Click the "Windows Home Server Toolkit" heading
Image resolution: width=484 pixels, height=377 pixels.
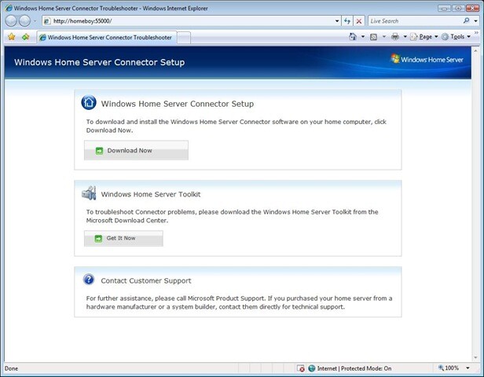coord(151,194)
